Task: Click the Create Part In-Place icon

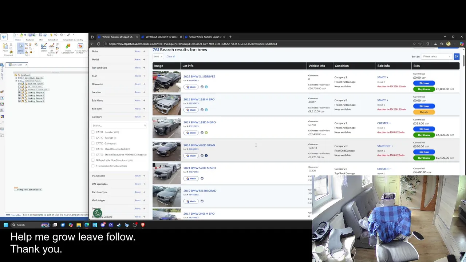Action: [80, 46]
